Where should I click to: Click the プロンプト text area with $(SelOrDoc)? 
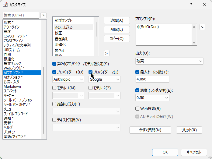(x=164, y=35)
